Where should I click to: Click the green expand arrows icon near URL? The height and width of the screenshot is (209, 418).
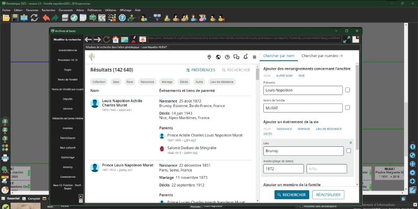tap(346, 40)
